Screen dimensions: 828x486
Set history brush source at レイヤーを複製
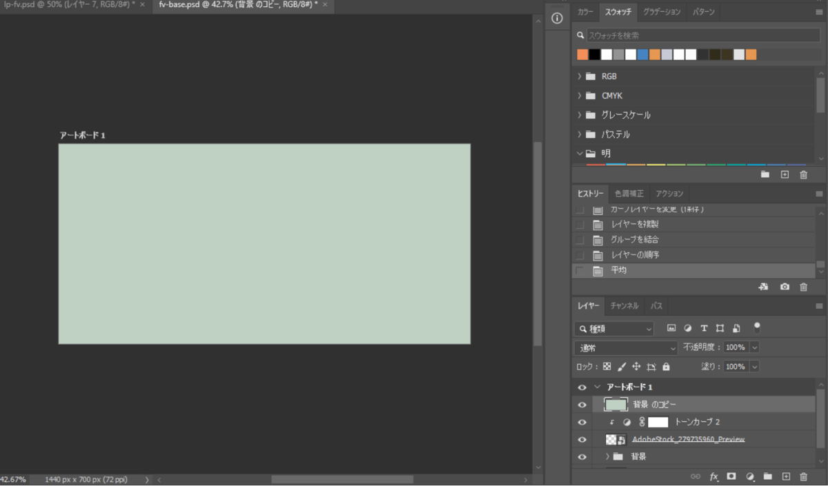pos(580,225)
